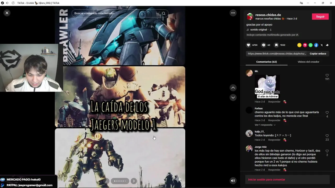Viewport: 335px width, 188px height.
Task: Click the IA-generated content notice label
Action: [272, 35]
